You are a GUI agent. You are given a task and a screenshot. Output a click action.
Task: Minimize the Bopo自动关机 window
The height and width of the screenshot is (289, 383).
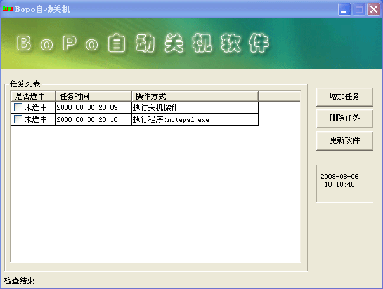click(x=345, y=10)
